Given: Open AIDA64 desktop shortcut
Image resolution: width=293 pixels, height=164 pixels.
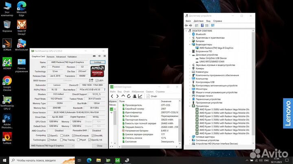Looking at the screenshot, I should [7, 63].
